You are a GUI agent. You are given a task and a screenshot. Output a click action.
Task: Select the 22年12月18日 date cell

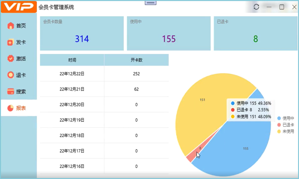pyautogui.click(x=72, y=135)
